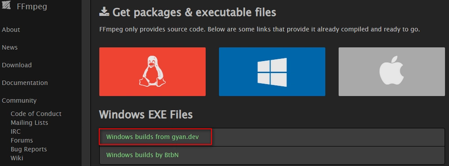Click the FFmpeg site title text
Screen dimensions: 449x166
coord(32,6)
